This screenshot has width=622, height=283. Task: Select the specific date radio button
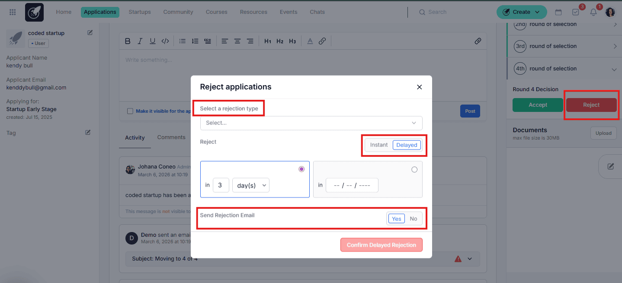(414, 169)
